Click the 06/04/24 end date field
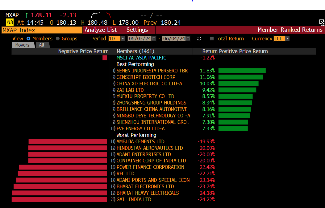325x208 pixels. (174, 39)
